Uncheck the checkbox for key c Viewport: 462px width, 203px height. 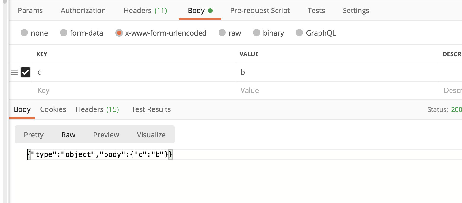(x=26, y=72)
